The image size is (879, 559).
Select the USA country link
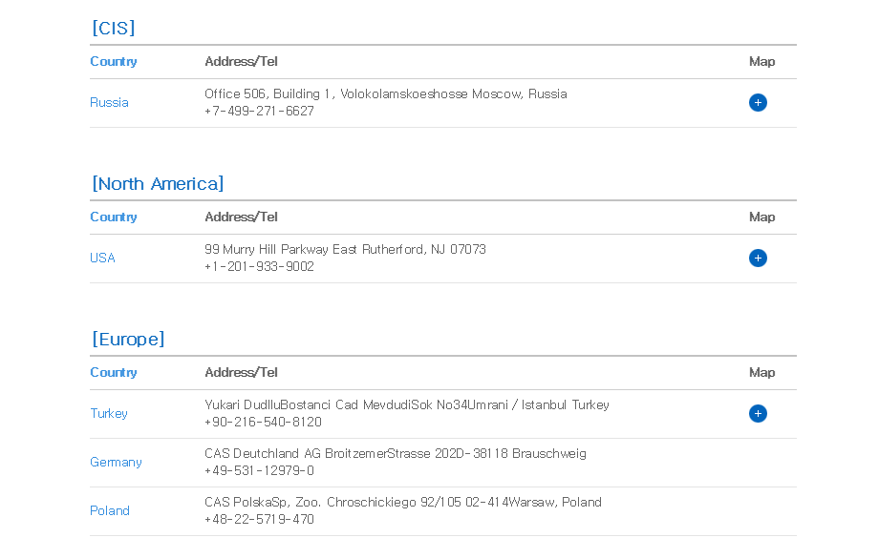(x=102, y=259)
